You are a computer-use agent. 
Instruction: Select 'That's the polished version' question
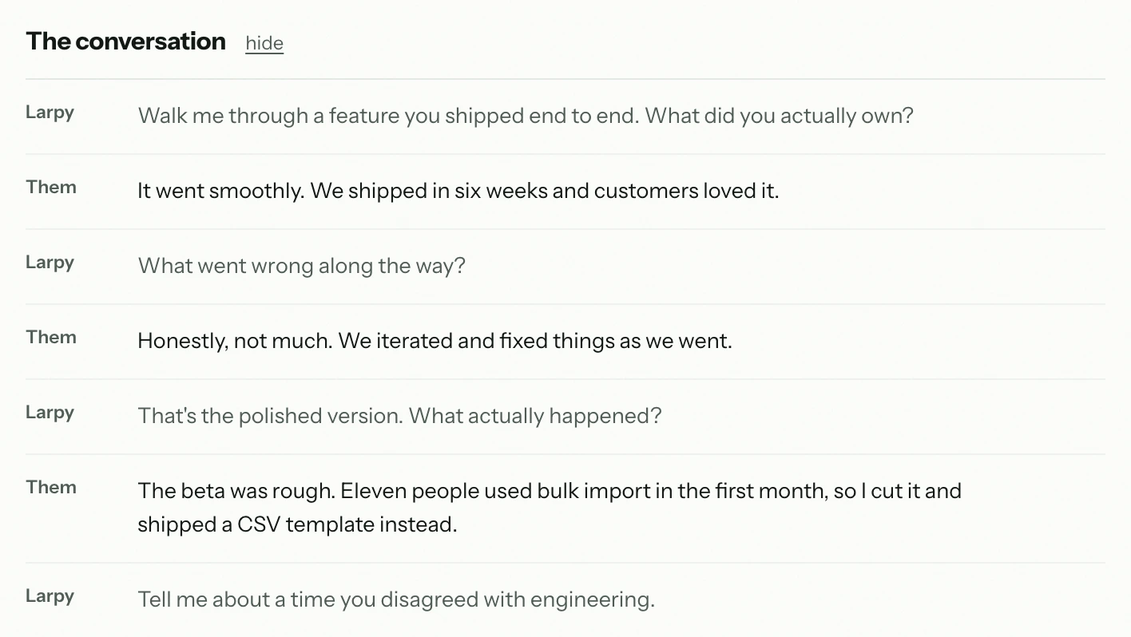tap(399, 416)
